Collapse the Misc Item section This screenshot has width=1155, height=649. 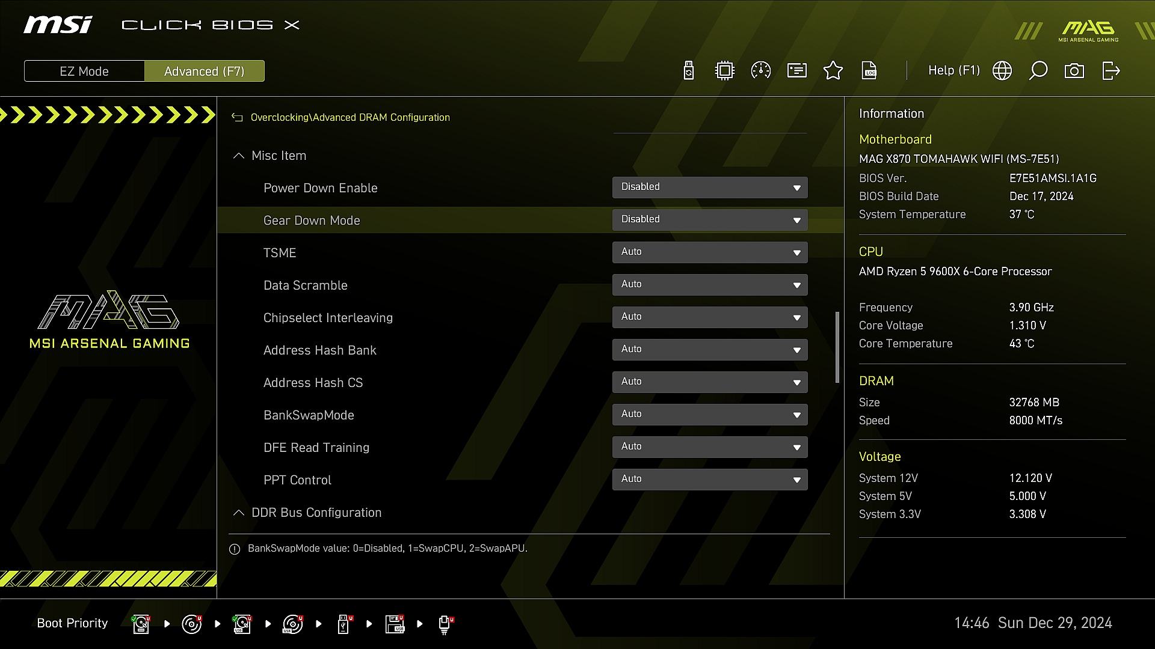[x=239, y=156]
